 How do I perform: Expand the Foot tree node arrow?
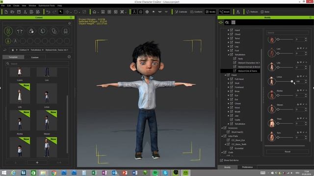[x=228, y=50]
